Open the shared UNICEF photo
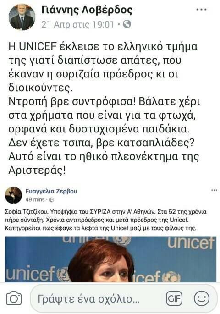Image resolution: width=220 pixels, height=314 pixels. (x=110, y=259)
